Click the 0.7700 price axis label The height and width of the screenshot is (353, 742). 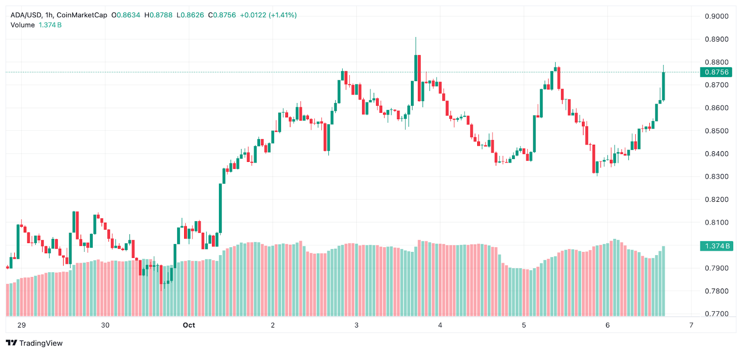tap(716, 314)
